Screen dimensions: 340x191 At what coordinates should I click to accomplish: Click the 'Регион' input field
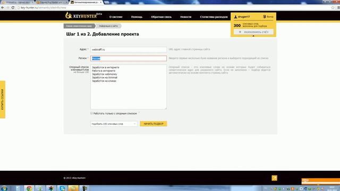pos(129,58)
